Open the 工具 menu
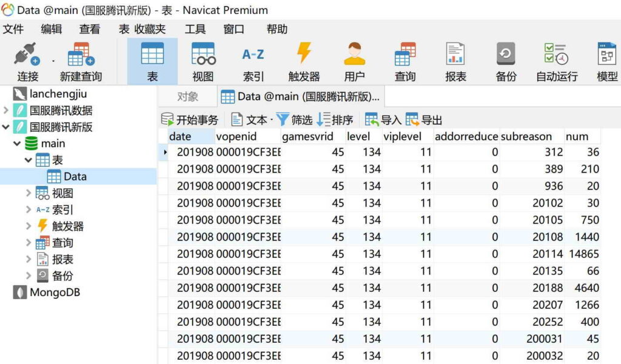The height and width of the screenshot is (364, 621). coord(195,29)
